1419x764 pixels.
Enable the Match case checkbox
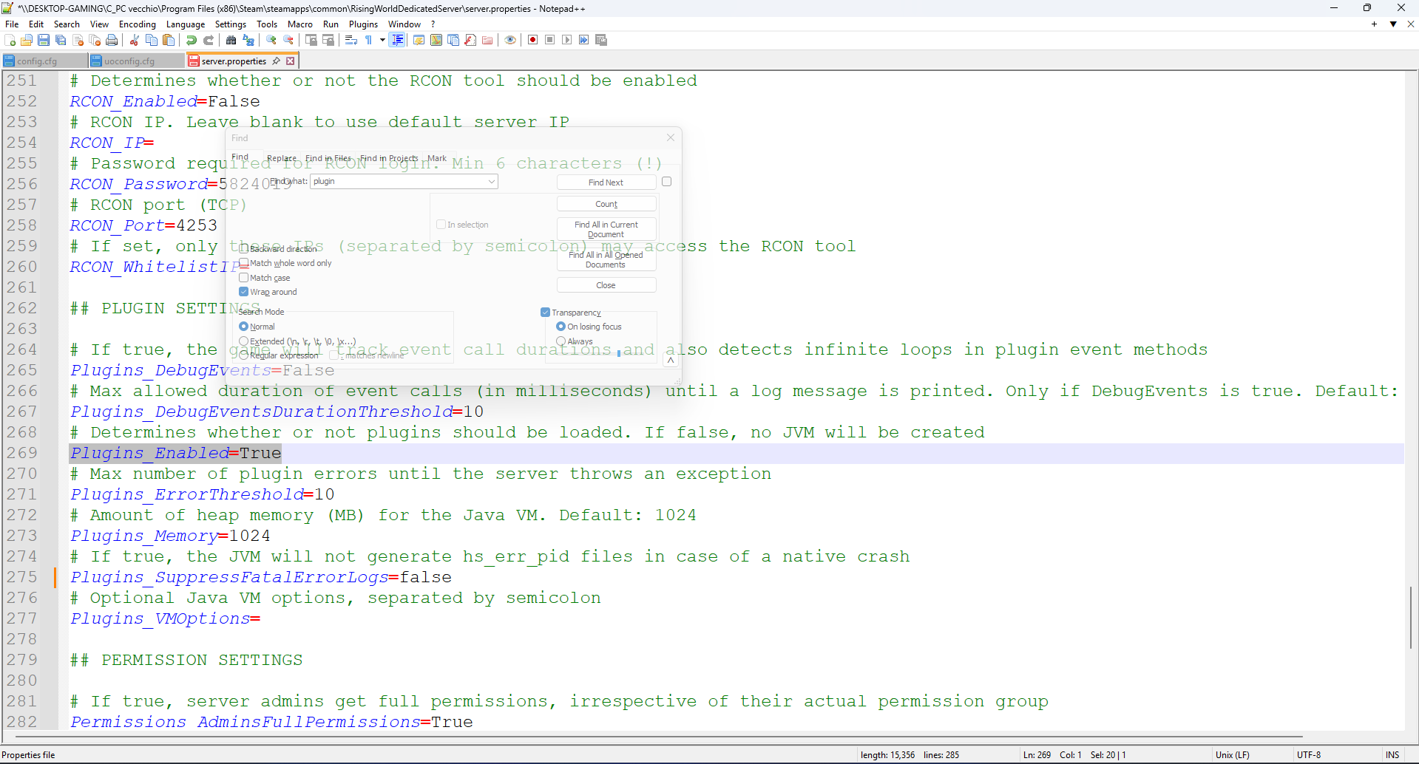coord(244,278)
